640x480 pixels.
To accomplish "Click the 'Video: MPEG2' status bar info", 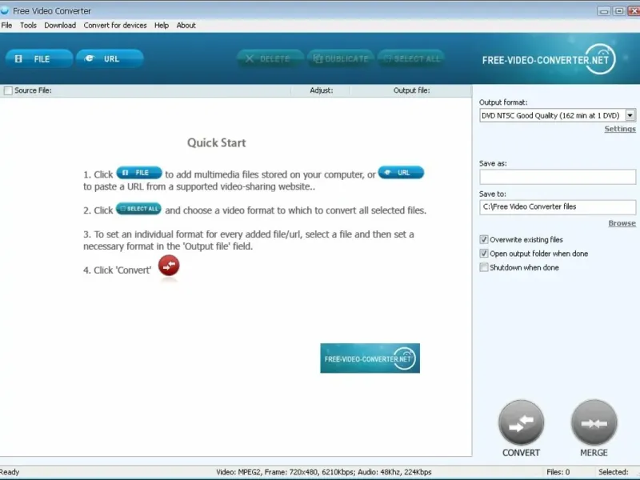I will [324, 472].
